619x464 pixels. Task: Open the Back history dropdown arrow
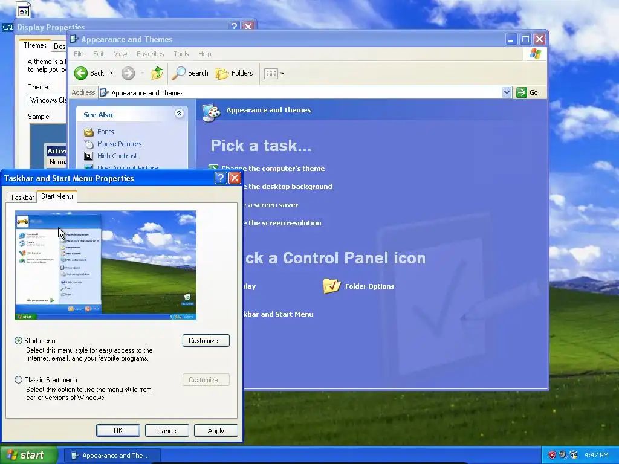pos(111,73)
